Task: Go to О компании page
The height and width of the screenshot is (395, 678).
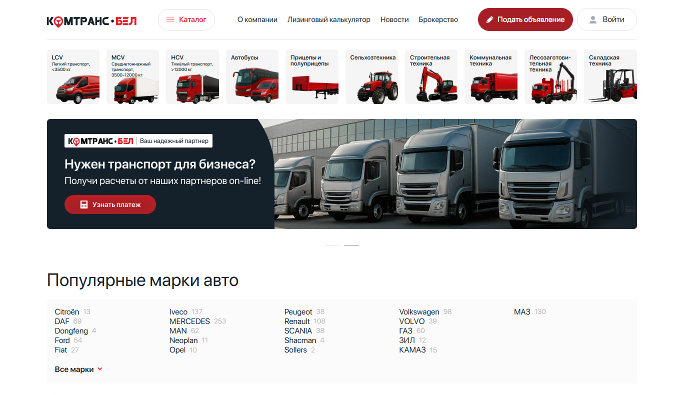Action: click(x=257, y=19)
